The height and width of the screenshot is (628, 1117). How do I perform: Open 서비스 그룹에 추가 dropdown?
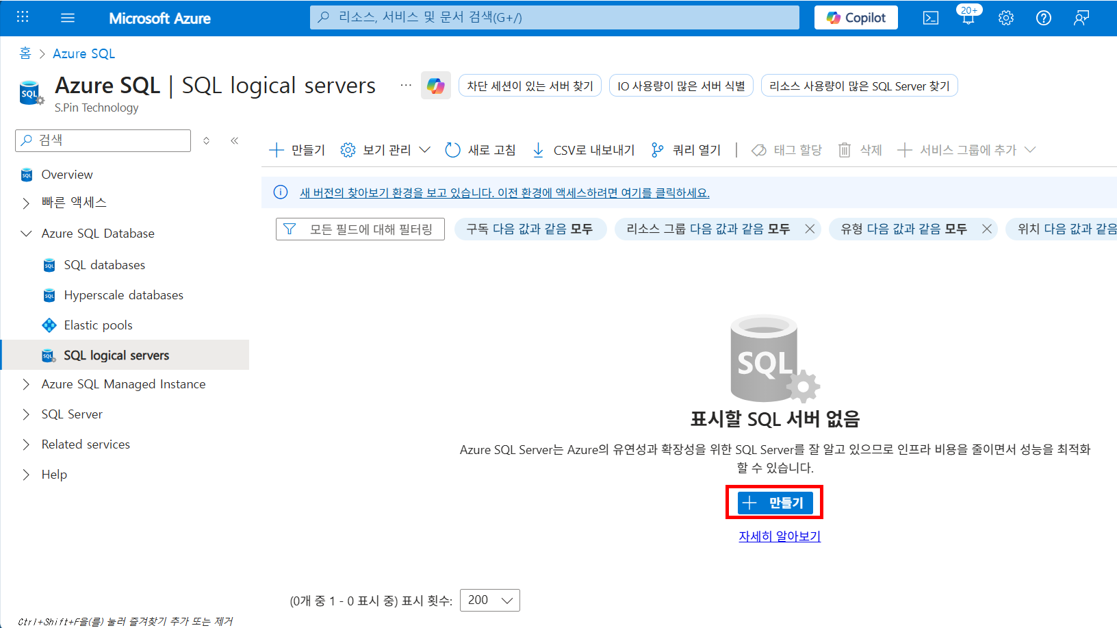(x=966, y=150)
